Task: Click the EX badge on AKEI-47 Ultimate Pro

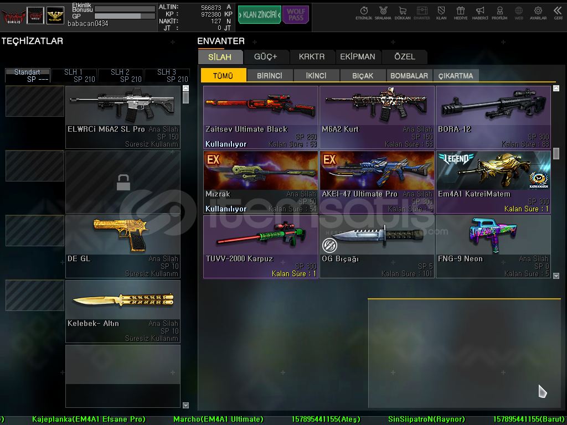Action: [x=329, y=159]
